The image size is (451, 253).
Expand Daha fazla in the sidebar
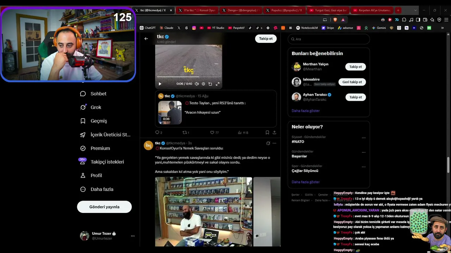coord(97,189)
